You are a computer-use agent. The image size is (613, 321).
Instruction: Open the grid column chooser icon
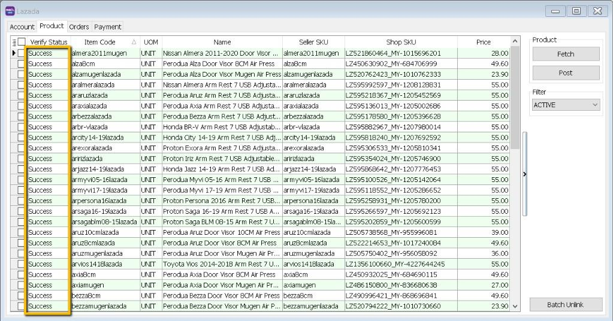point(14,42)
